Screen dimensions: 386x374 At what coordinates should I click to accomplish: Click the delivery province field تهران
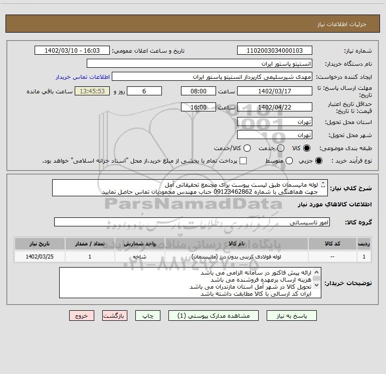pos(275,121)
